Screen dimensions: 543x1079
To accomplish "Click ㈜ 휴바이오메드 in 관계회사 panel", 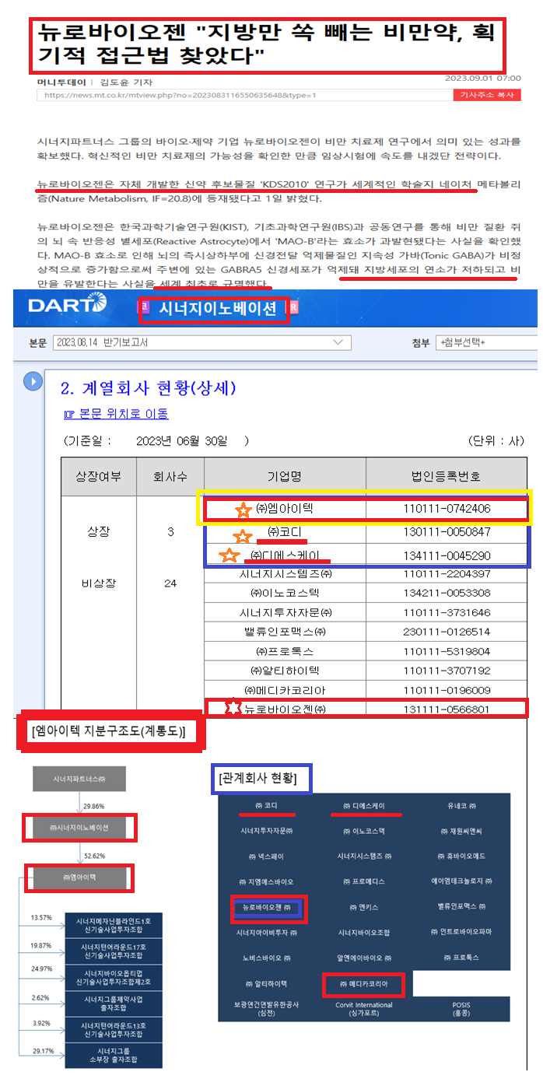I will point(461,856).
